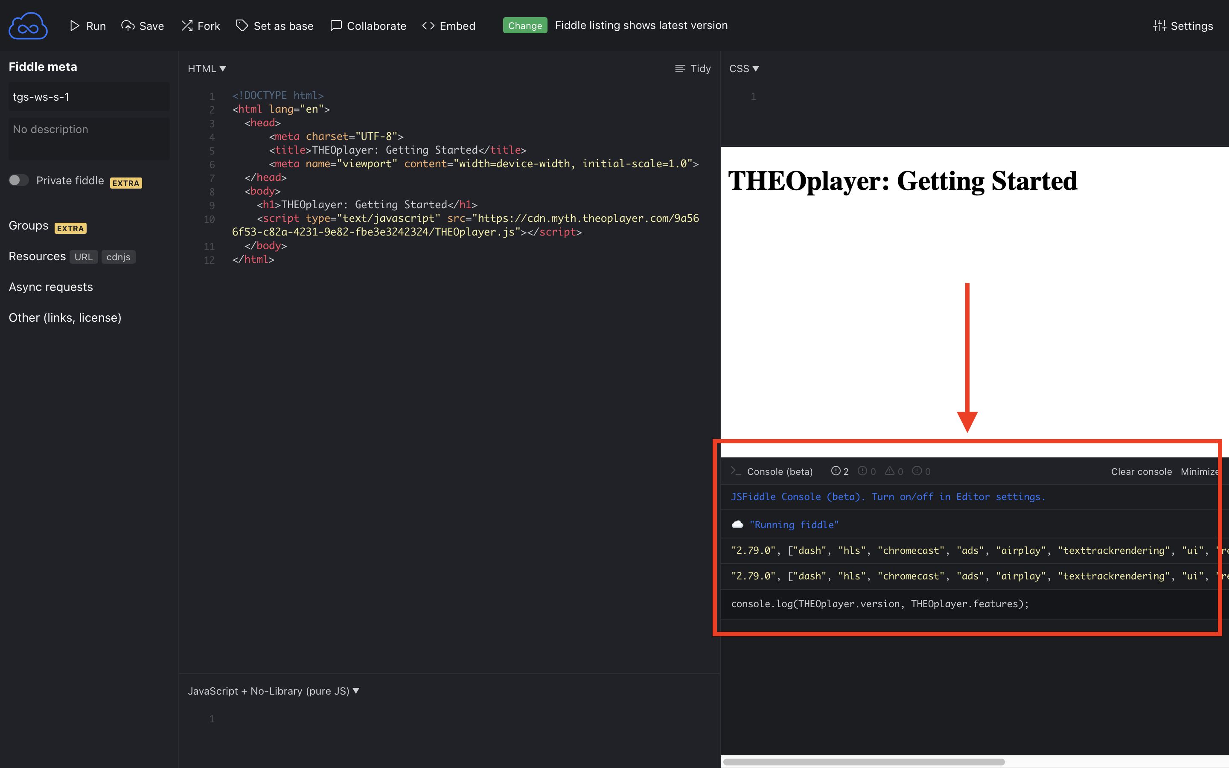The image size is (1229, 768).
Task: Click the Set as base tag icon
Action: pos(242,26)
